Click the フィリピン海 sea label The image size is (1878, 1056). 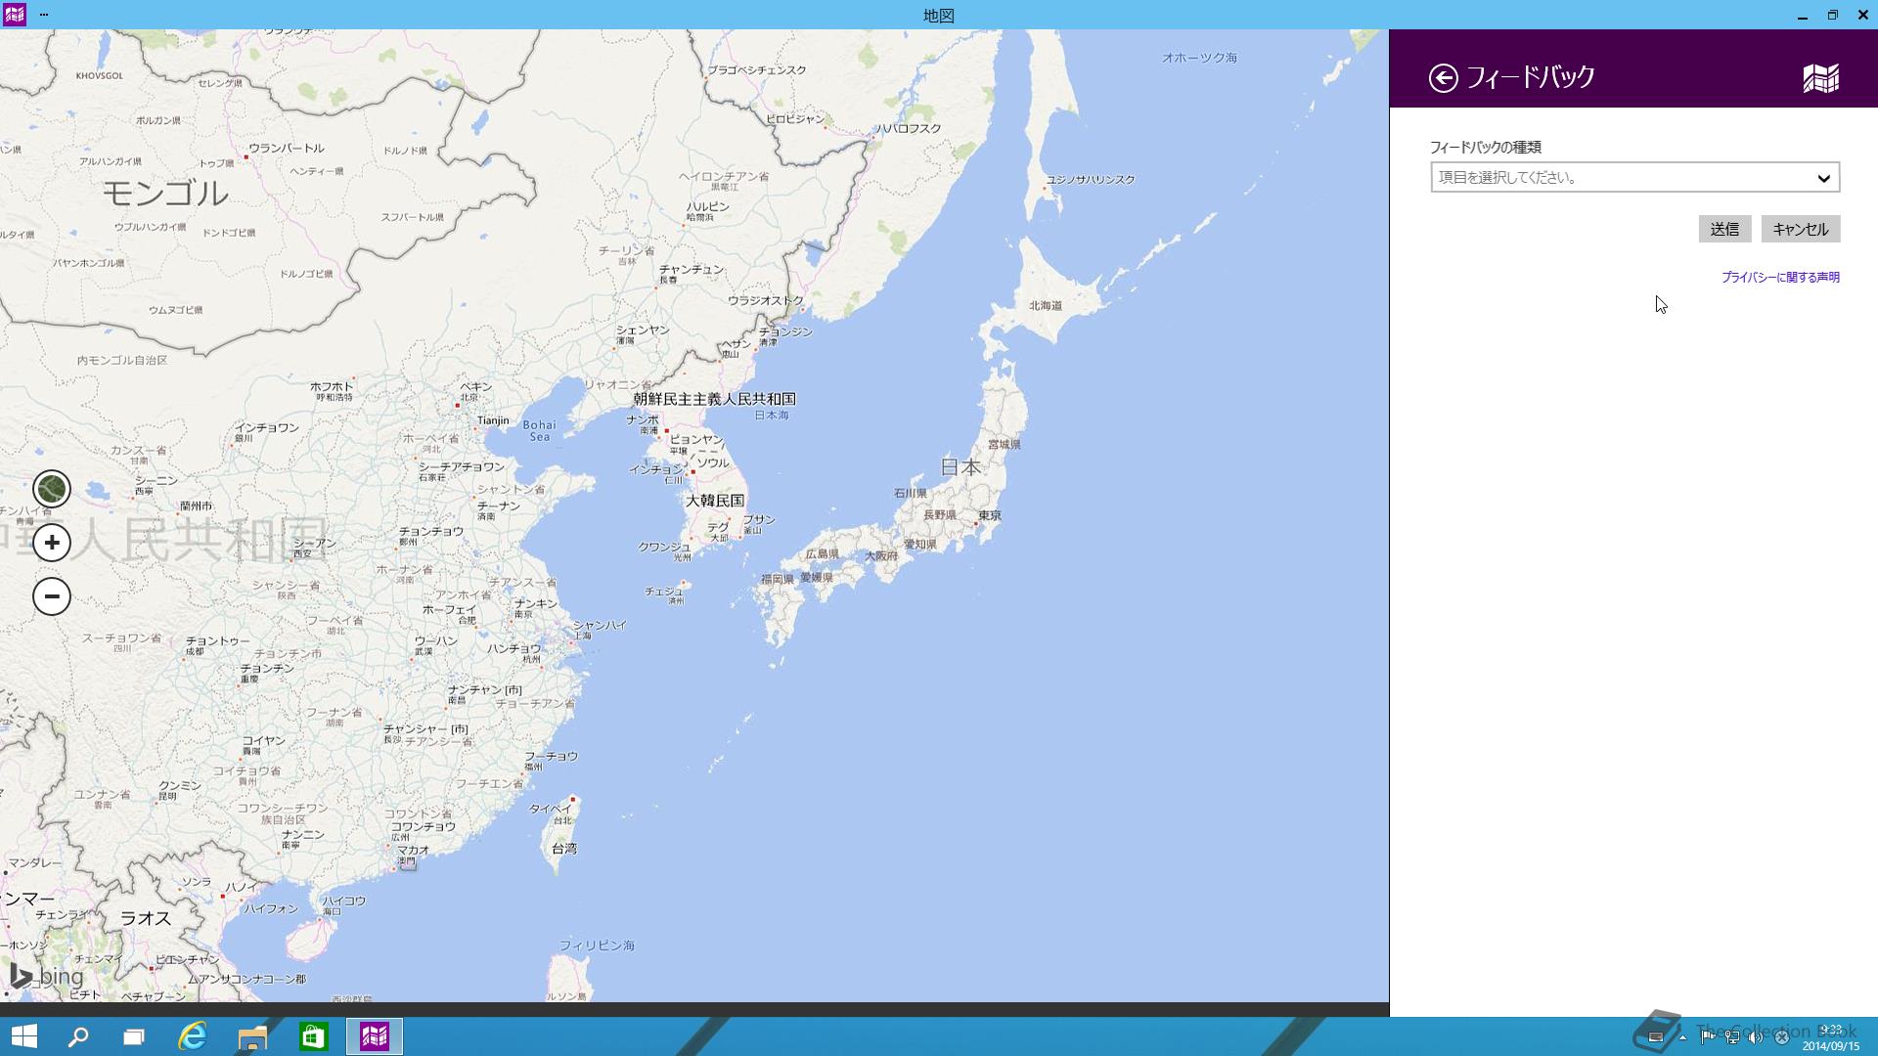[597, 946]
